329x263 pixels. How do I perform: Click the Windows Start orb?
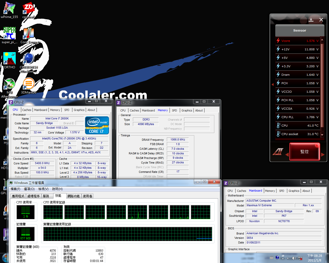[4, 258]
